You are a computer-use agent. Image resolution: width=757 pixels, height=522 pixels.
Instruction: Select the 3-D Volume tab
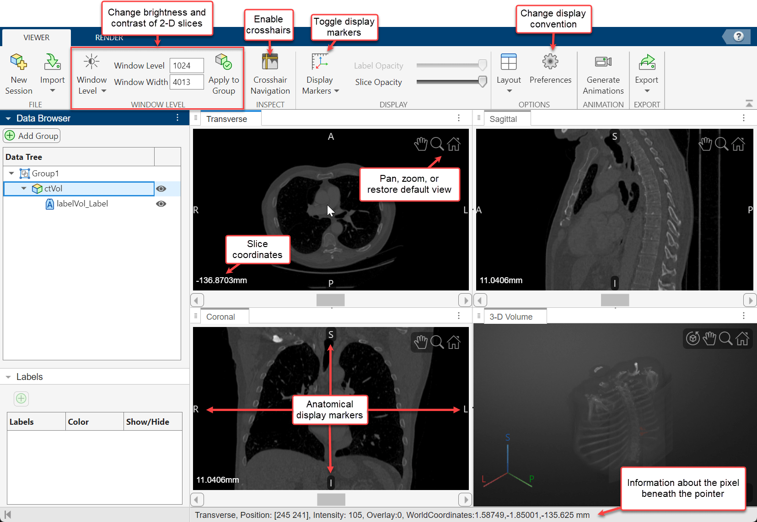tap(510, 316)
